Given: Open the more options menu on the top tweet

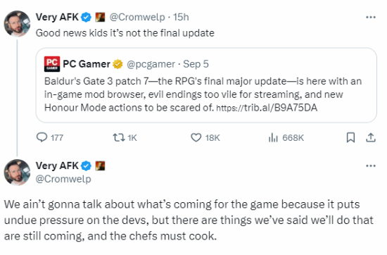Looking at the screenshot, I should pyautogui.click(x=370, y=18).
